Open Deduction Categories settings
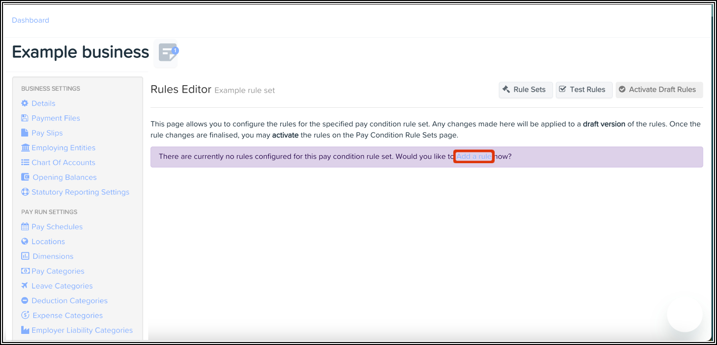 point(69,301)
